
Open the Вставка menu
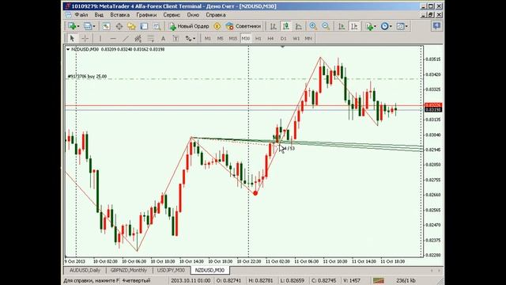[119, 15]
